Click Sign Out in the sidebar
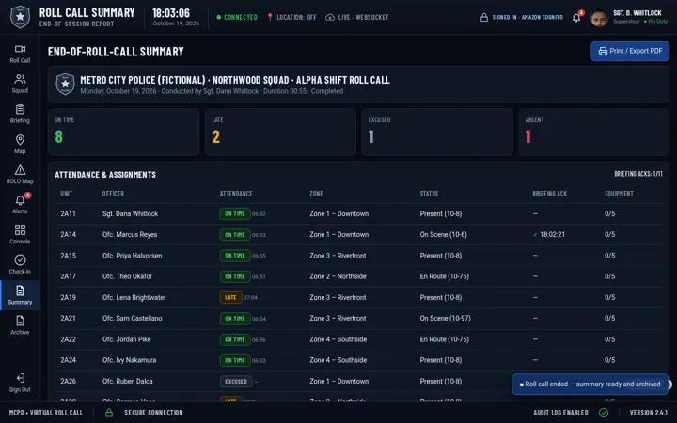677x423 pixels. (x=20, y=383)
